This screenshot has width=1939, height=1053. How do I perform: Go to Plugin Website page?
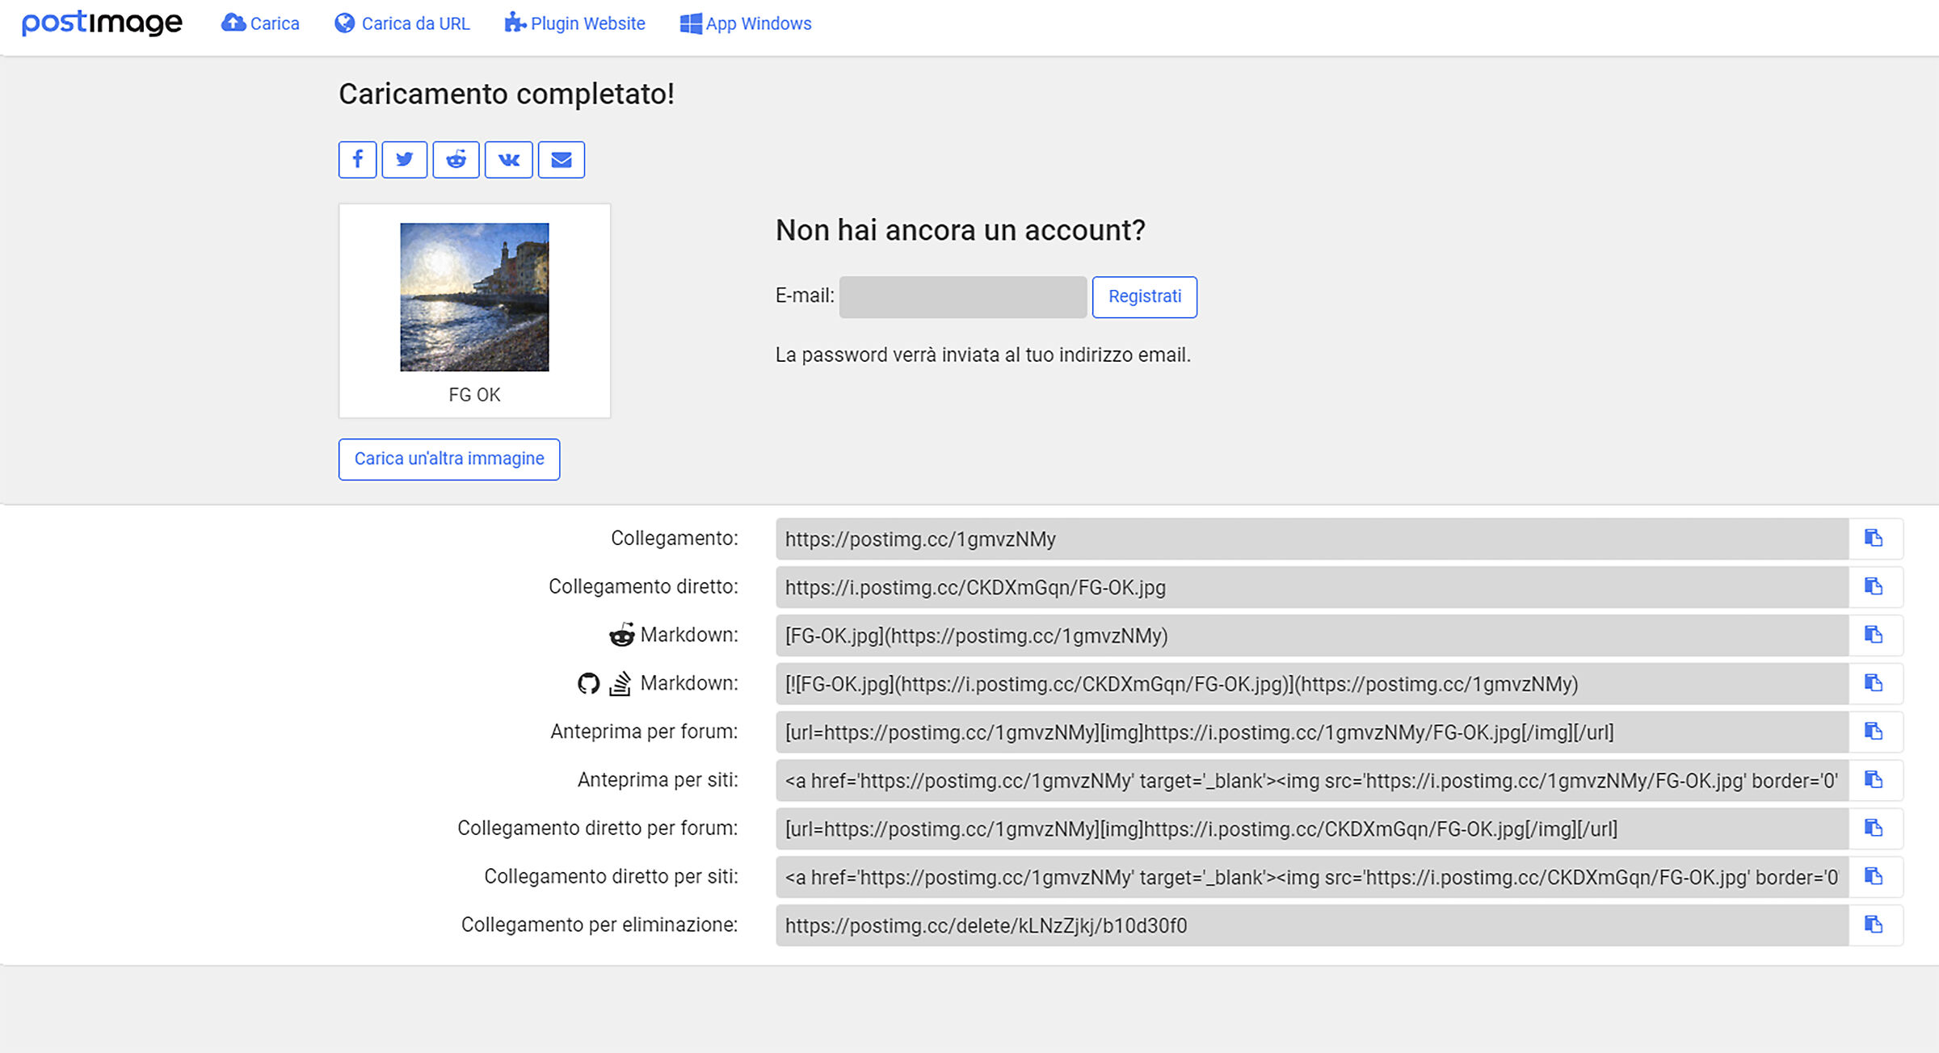[x=574, y=23]
